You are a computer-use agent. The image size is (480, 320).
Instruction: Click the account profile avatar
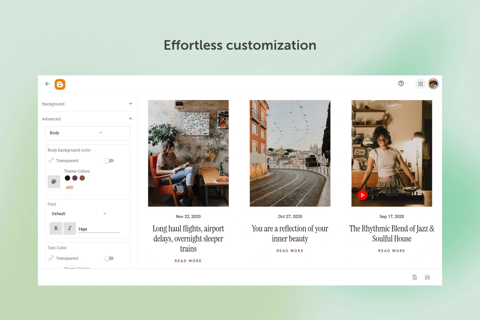pyautogui.click(x=433, y=84)
